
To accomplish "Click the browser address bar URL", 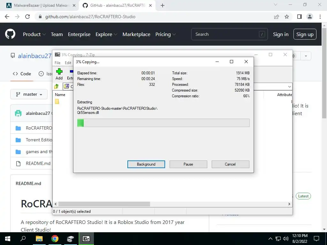I will (x=90, y=17).
